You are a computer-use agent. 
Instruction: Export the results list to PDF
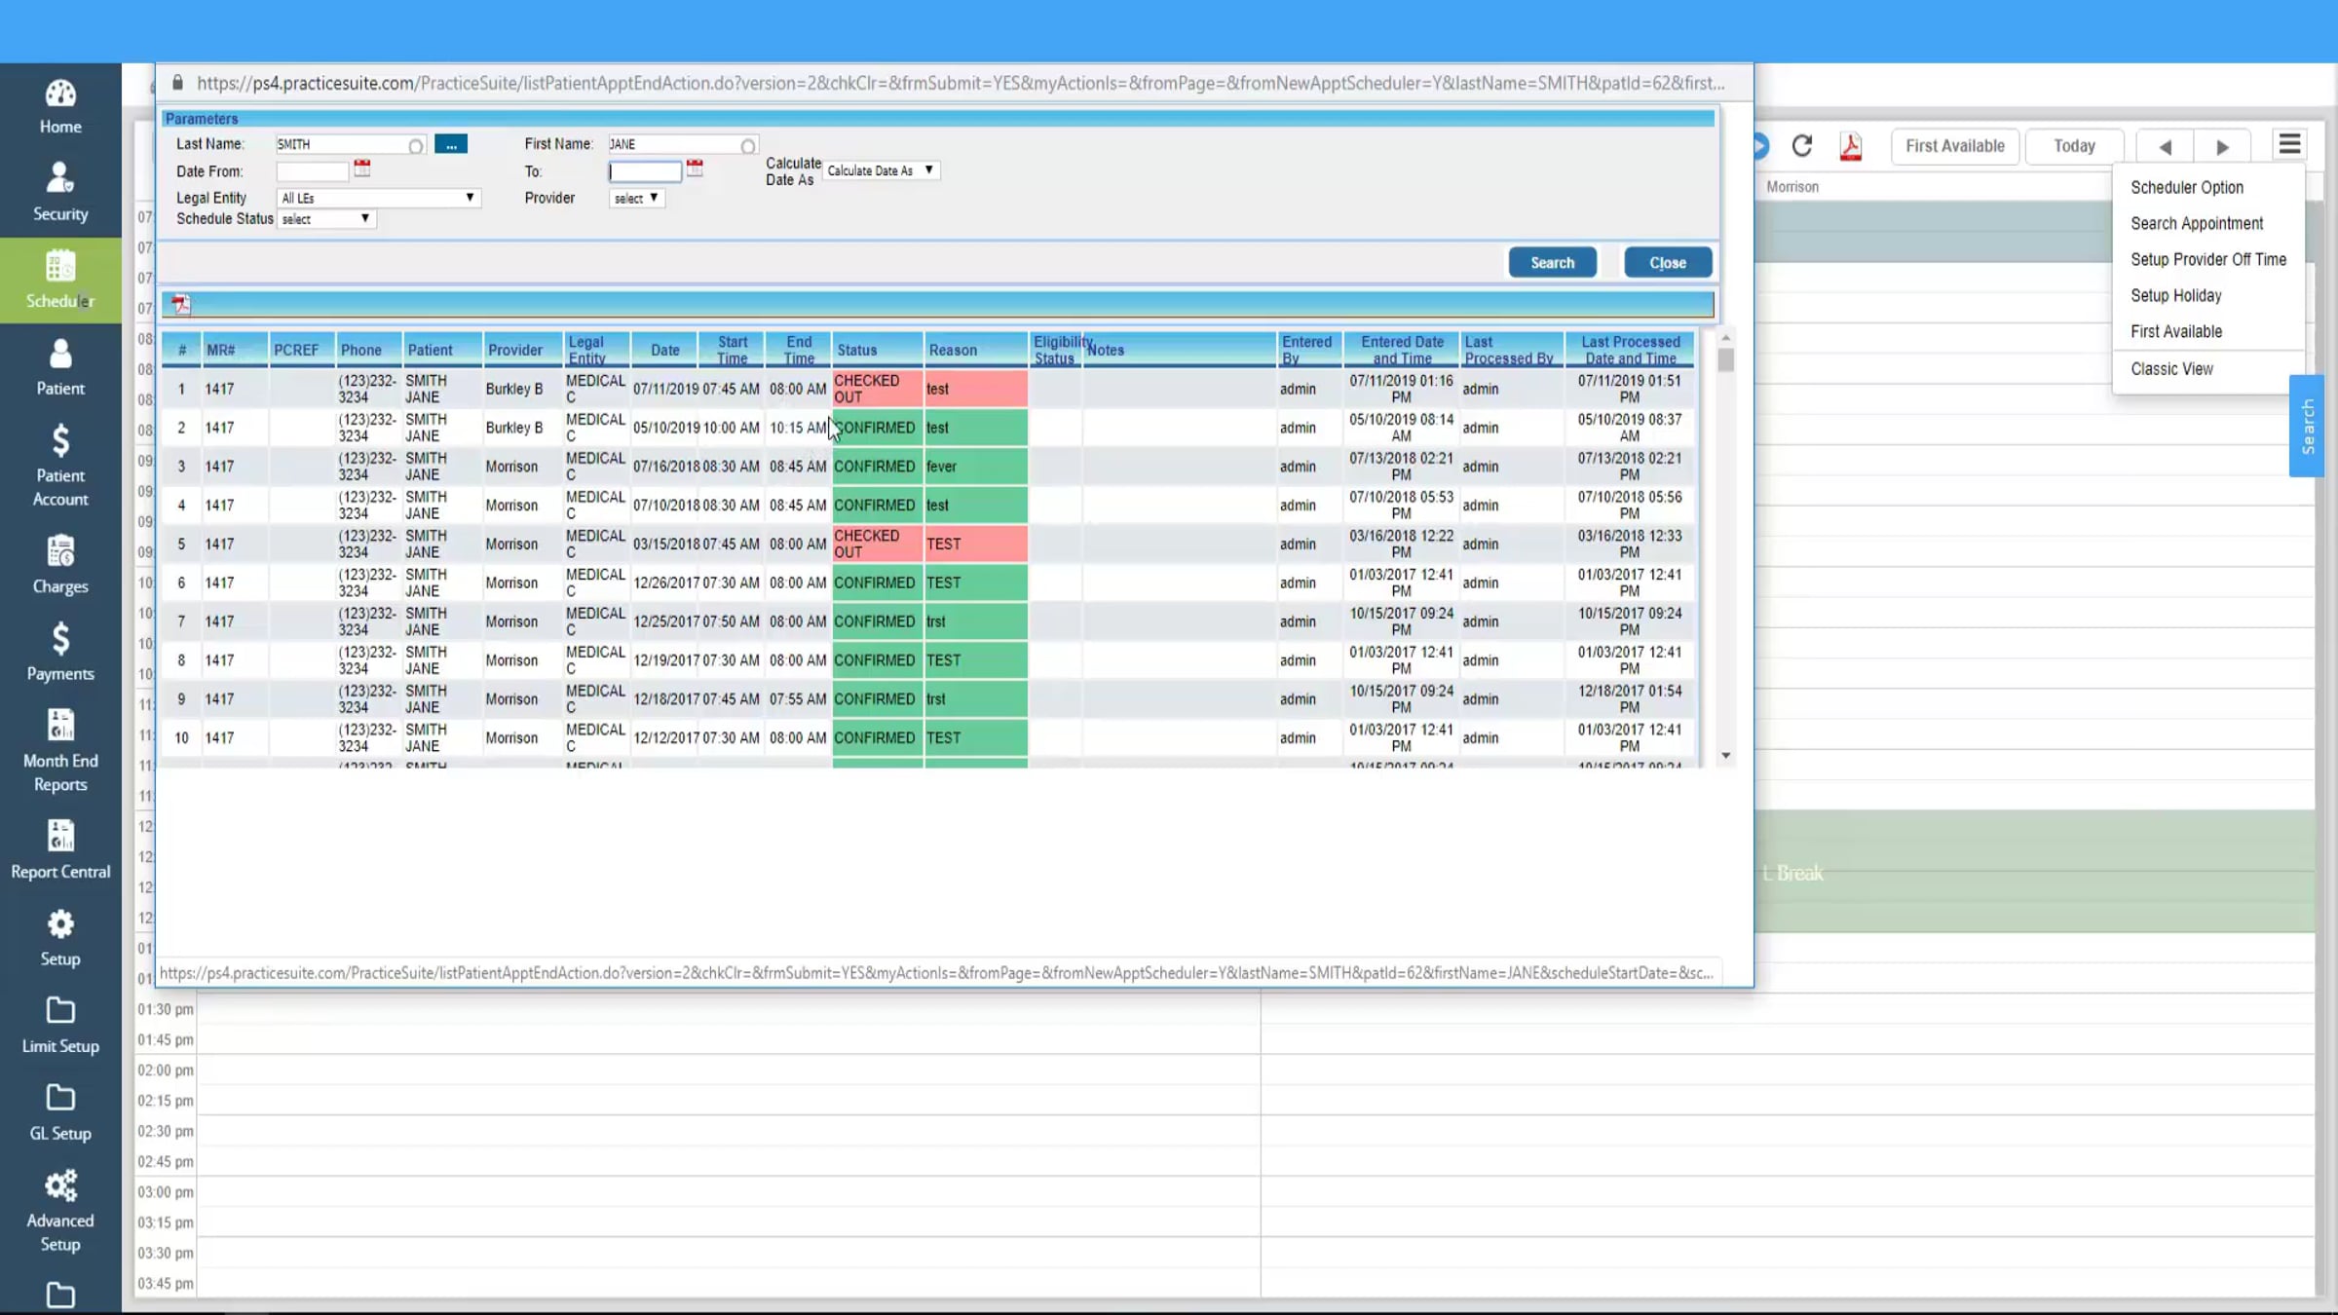click(181, 305)
